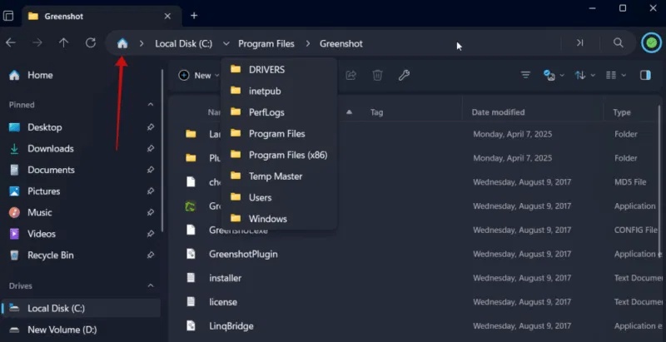Click the green sync status indicator

652,43
